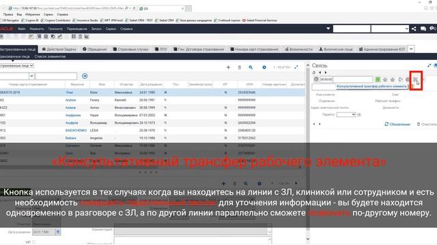Screen dimensions: 437x245
Task: Toggle the VIP checkbox in the form
Action: click(x=33, y=242)
